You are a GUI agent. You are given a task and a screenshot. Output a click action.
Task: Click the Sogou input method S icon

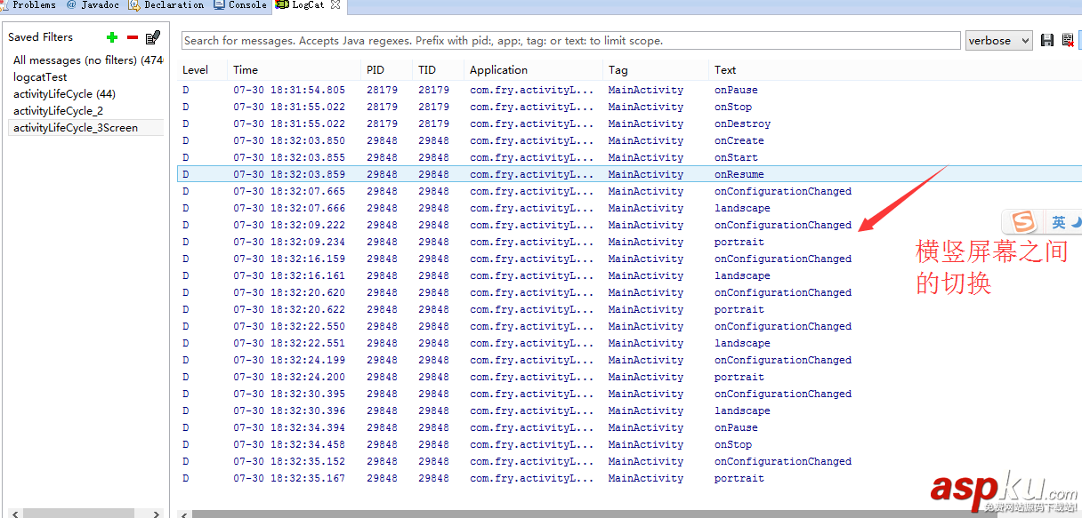(x=1024, y=222)
